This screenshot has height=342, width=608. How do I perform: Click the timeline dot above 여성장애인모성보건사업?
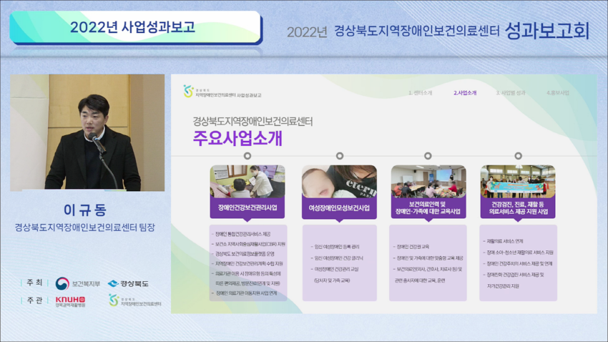(x=340, y=156)
